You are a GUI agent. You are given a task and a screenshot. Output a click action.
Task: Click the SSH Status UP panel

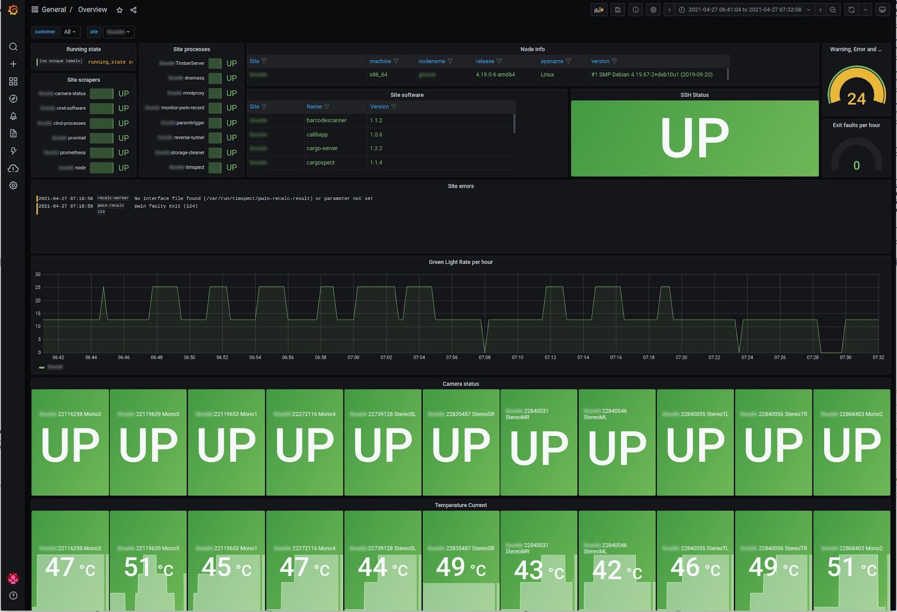point(694,138)
